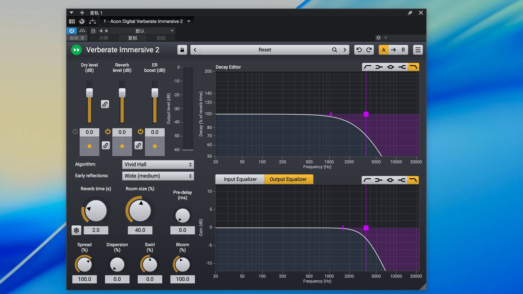This screenshot has height=294, width=523.
Task: Click the 复制 copy button
Action: pos(133,38)
